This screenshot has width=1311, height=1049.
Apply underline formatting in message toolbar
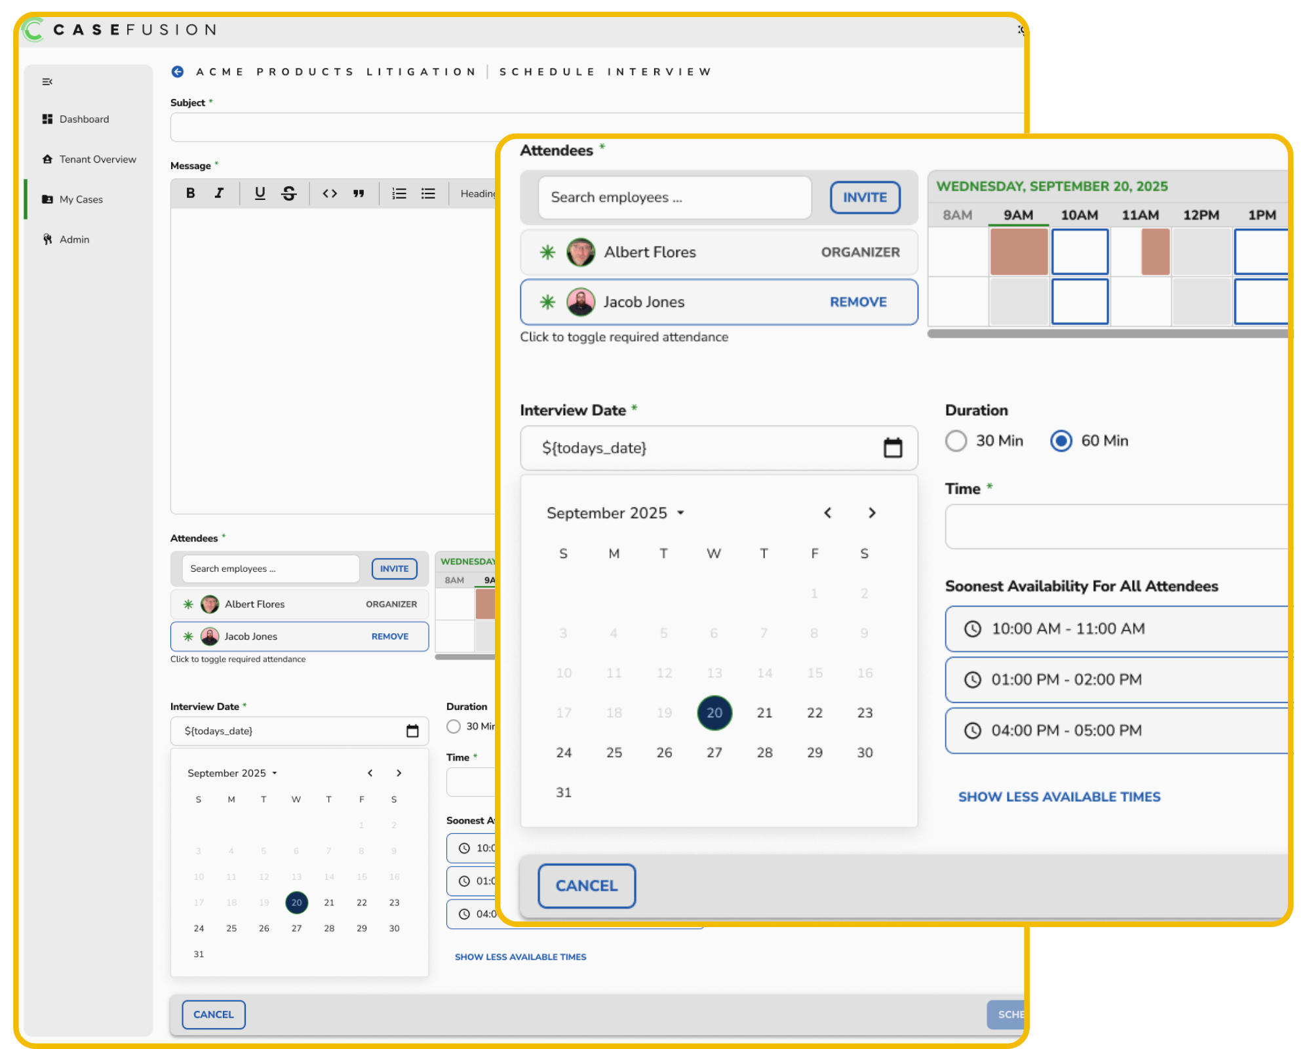point(260,193)
